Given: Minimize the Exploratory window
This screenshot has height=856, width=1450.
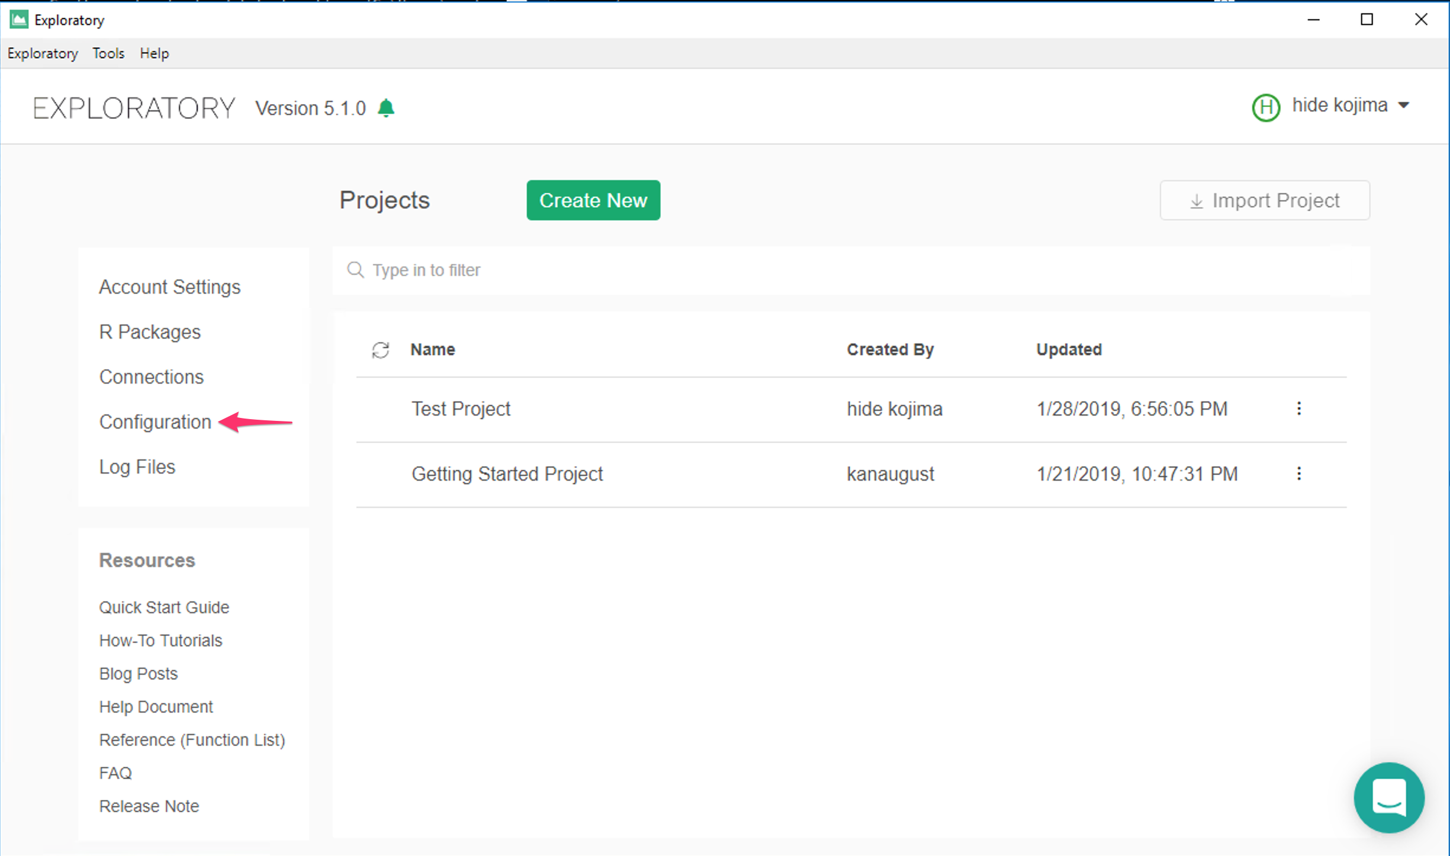Looking at the screenshot, I should point(1313,20).
